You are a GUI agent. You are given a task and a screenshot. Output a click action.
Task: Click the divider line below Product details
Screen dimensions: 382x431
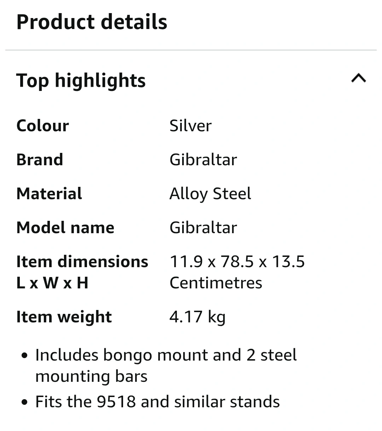point(191,50)
